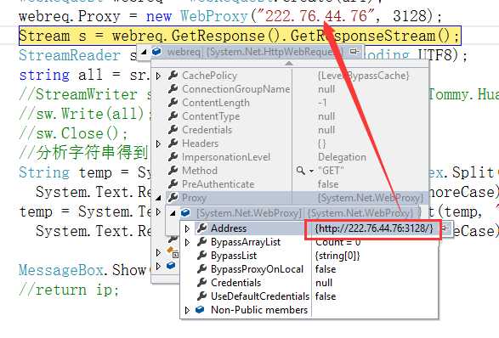Image resolution: width=499 pixels, height=338 pixels.
Task: Expand Non-Public members node
Action: [187, 310]
